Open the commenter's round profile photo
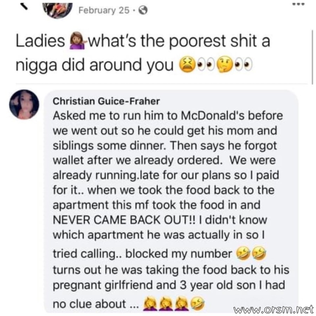This screenshot has height=316, width=316. (24, 104)
